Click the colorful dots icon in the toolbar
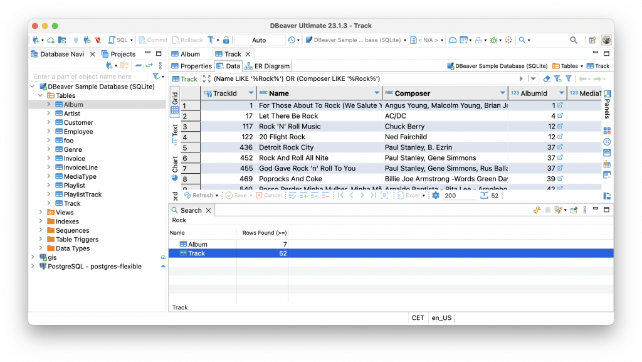Image resolution: width=642 pixels, height=362 pixels. 508,40
